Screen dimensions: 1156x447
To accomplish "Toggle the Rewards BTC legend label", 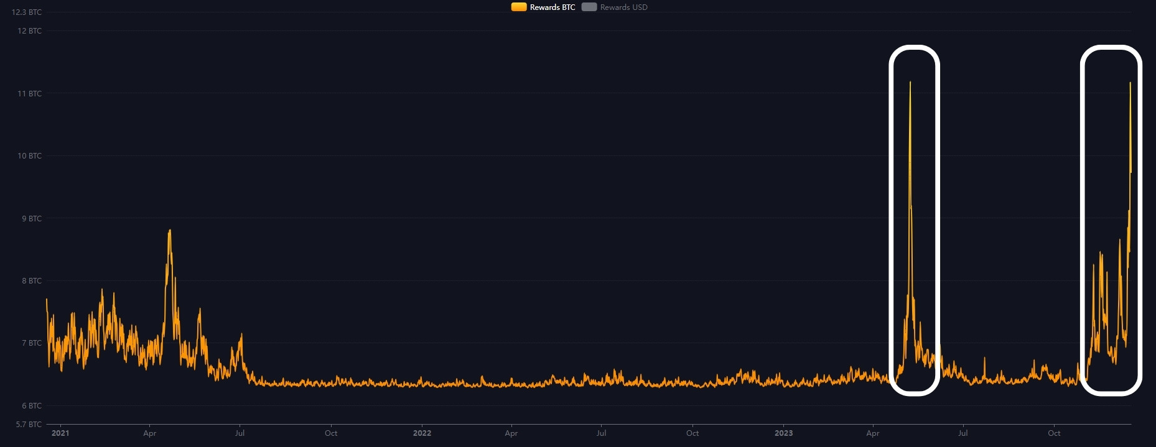I will point(552,7).
